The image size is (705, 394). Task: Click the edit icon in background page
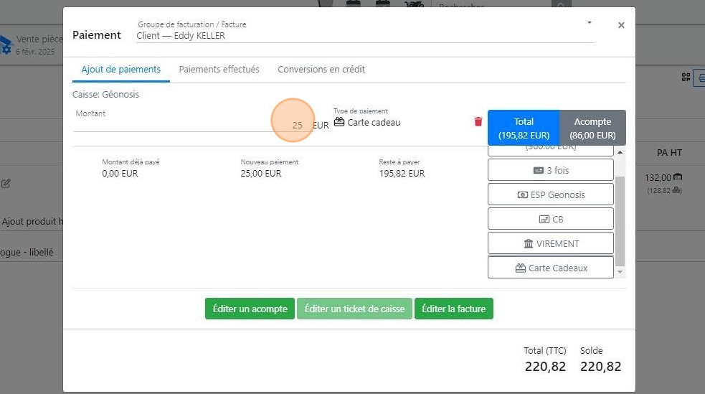pyautogui.click(x=6, y=183)
